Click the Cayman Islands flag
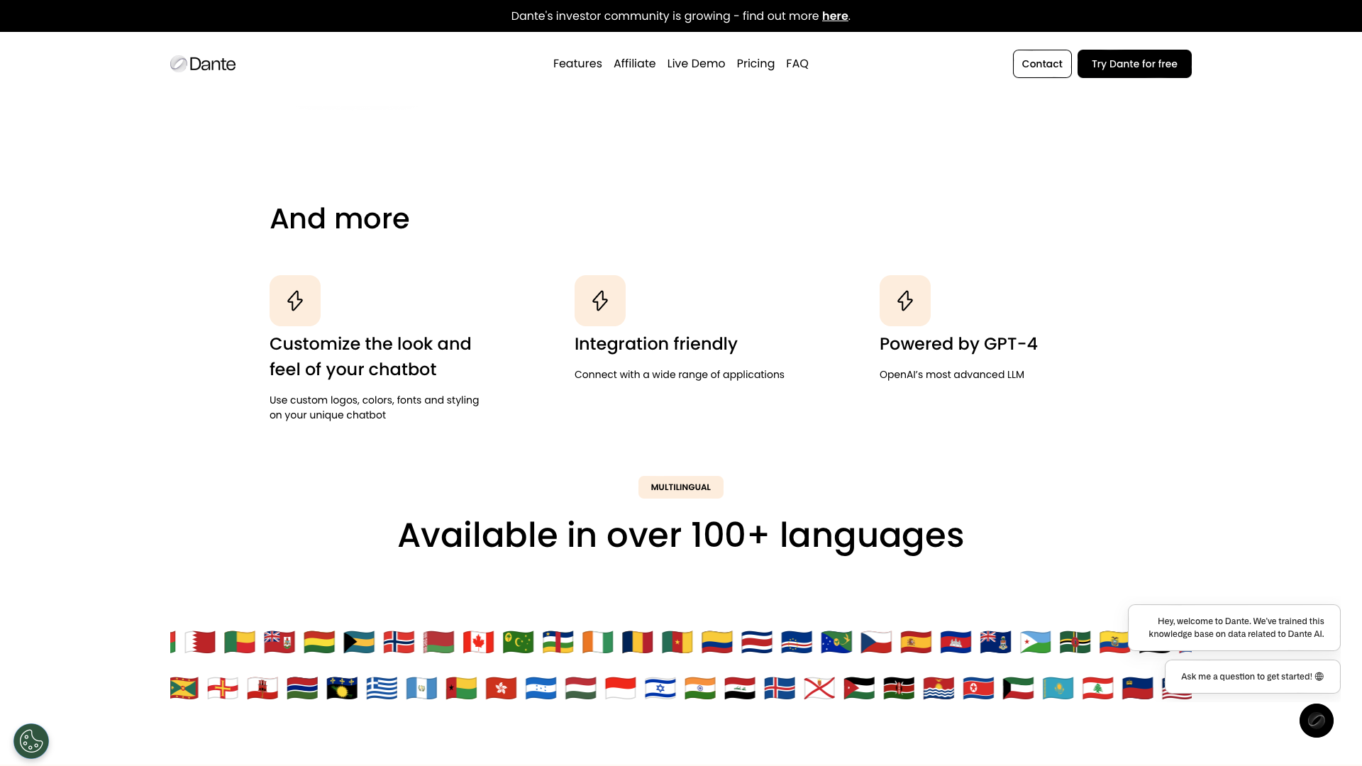 click(995, 642)
